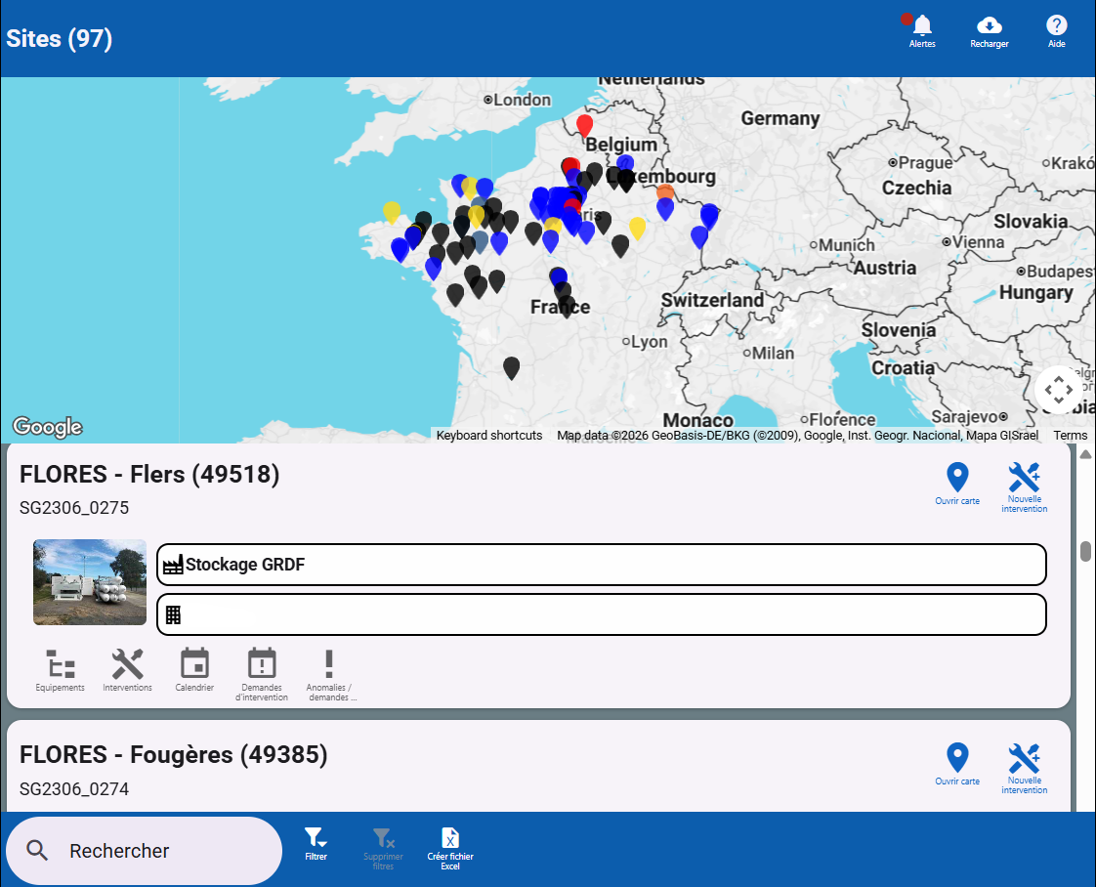
Task: Open Equipements for the Flers site
Action: pyautogui.click(x=60, y=671)
